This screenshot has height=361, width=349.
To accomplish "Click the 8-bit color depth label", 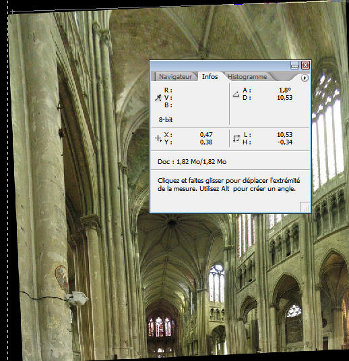I will pyautogui.click(x=166, y=119).
